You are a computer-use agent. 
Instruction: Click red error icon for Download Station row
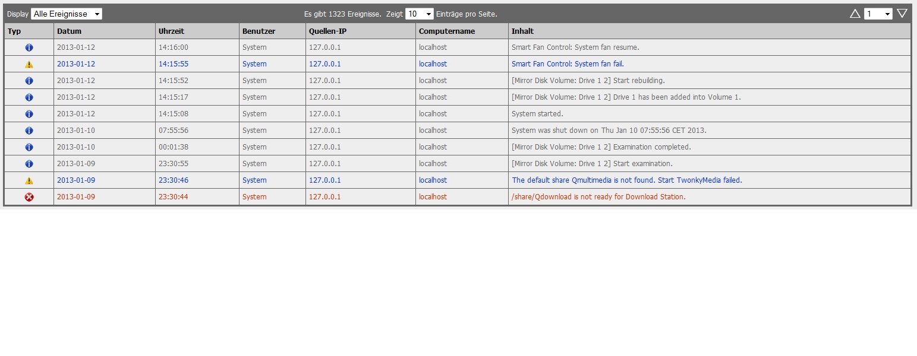click(29, 197)
